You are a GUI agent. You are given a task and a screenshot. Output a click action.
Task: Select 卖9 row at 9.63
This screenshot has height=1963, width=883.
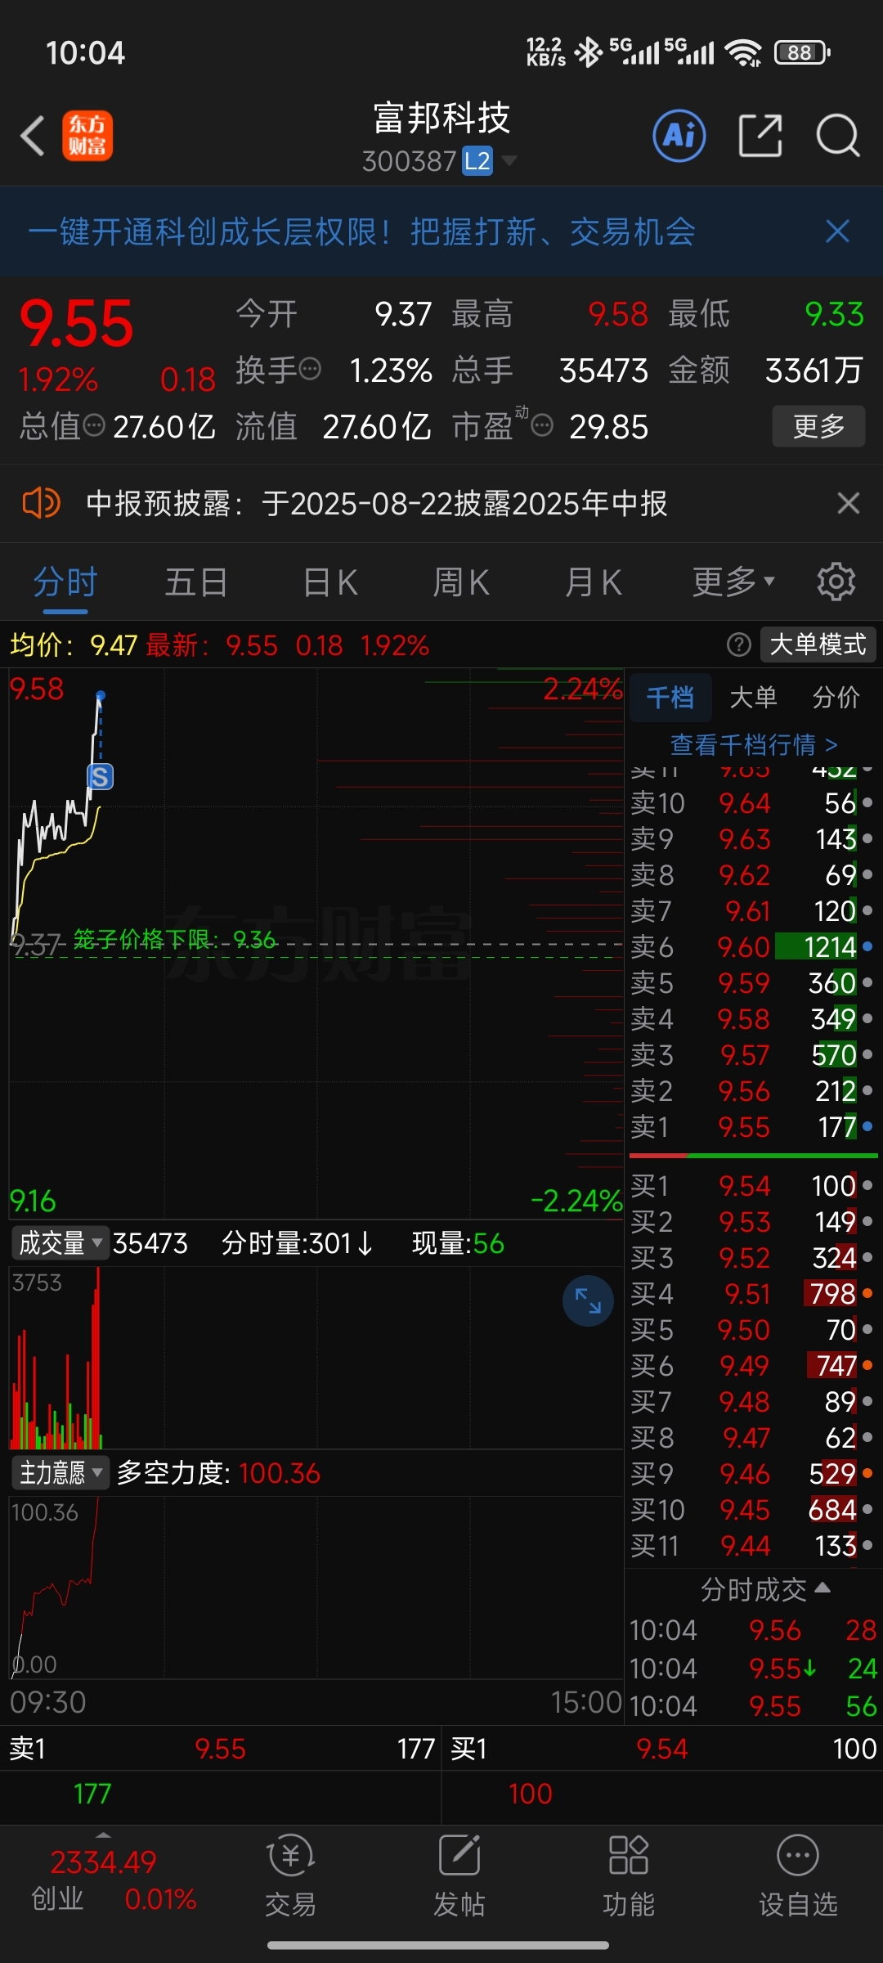pyautogui.click(x=752, y=839)
